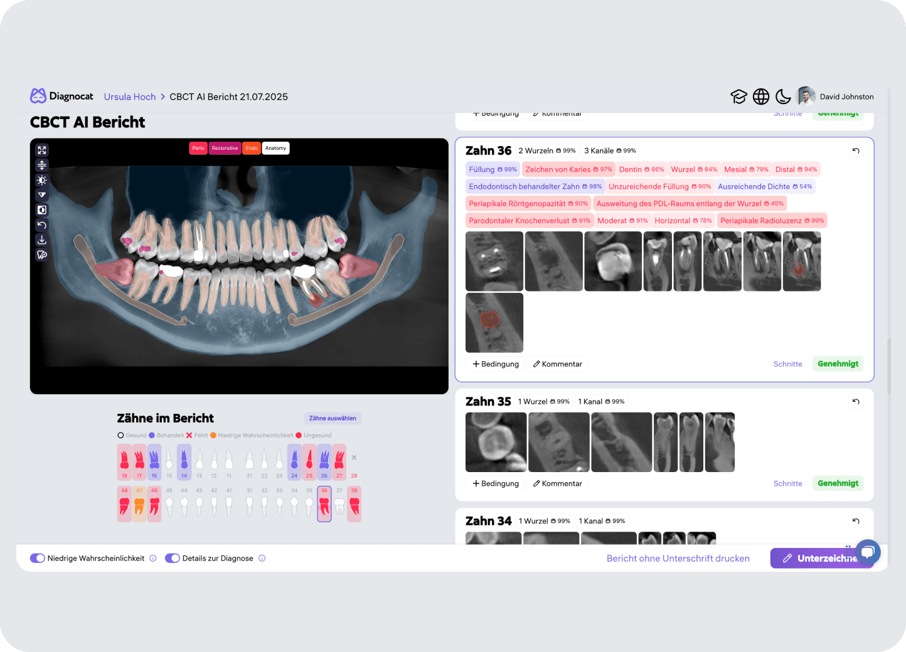
Task: Toggle Genehmigt on Zahn 36
Action: [838, 364]
